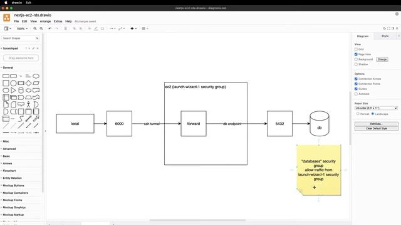This screenshot has height=225, width=401.
Task: Expand the Flowchart shapes section
Action: tap(9, 171)
